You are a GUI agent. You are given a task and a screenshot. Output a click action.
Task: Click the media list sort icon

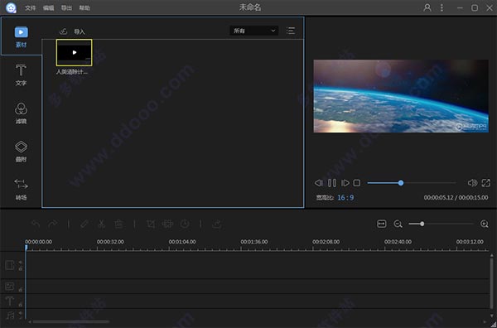291,31
